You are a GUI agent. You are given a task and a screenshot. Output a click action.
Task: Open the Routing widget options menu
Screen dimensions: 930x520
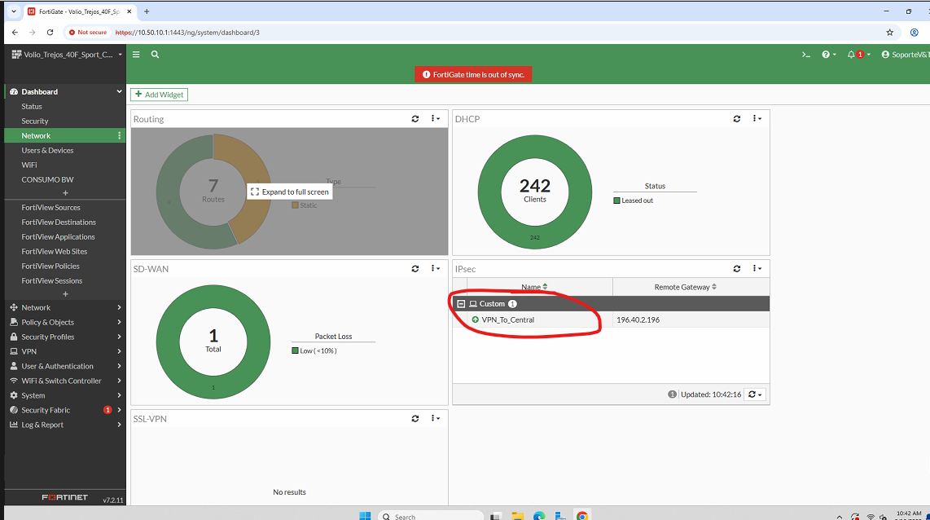pos(436,119)
